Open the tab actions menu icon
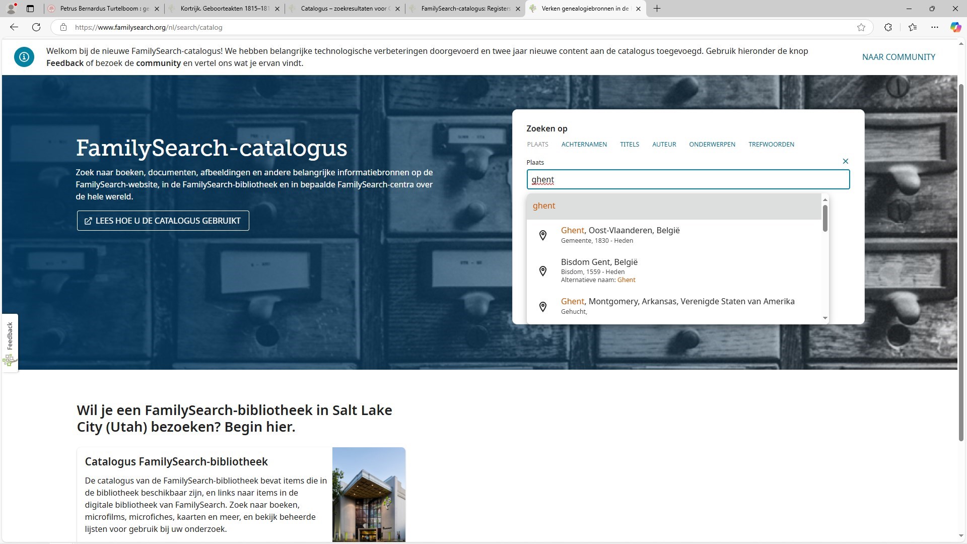Screen dimensions: 967x544 pyautogui.click(x=30, y=9)
